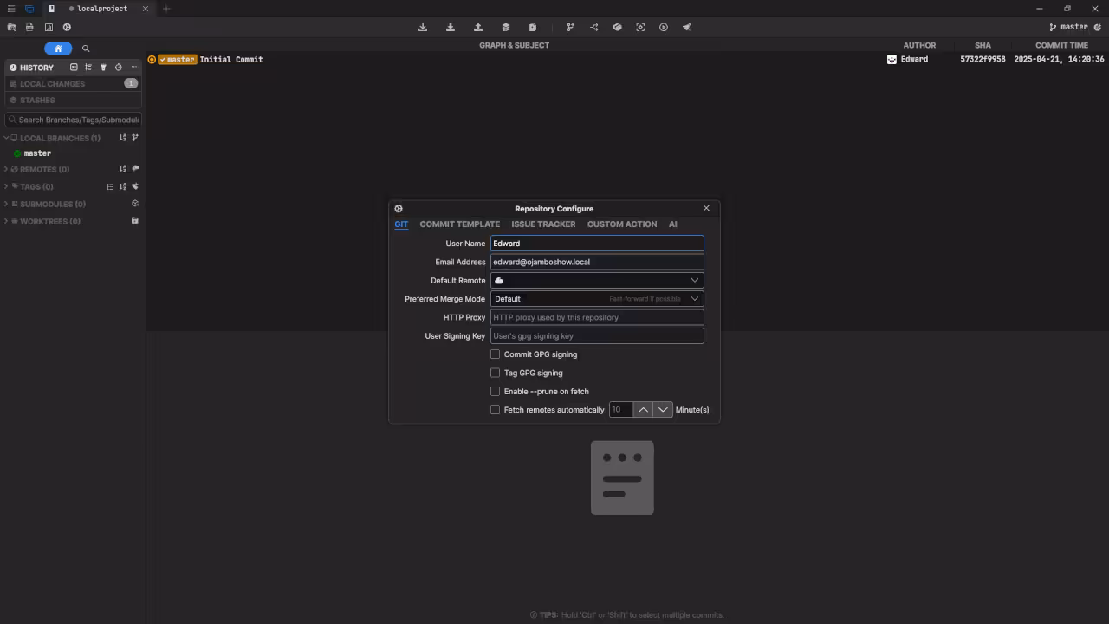Click the Fetch remotes toolbar icon
The width and height of the screenshot is (1109, 624).
tap(423, 27)
